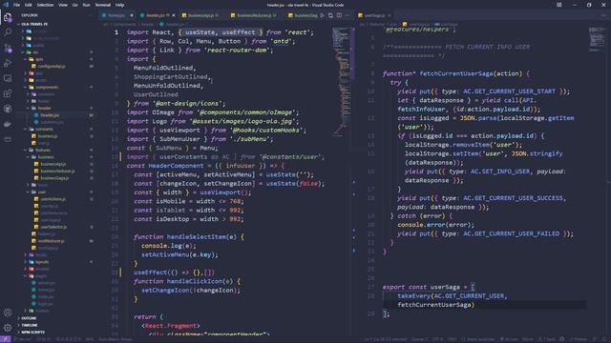
Task: Open Run and Debug view
Action: click(8, 64)
